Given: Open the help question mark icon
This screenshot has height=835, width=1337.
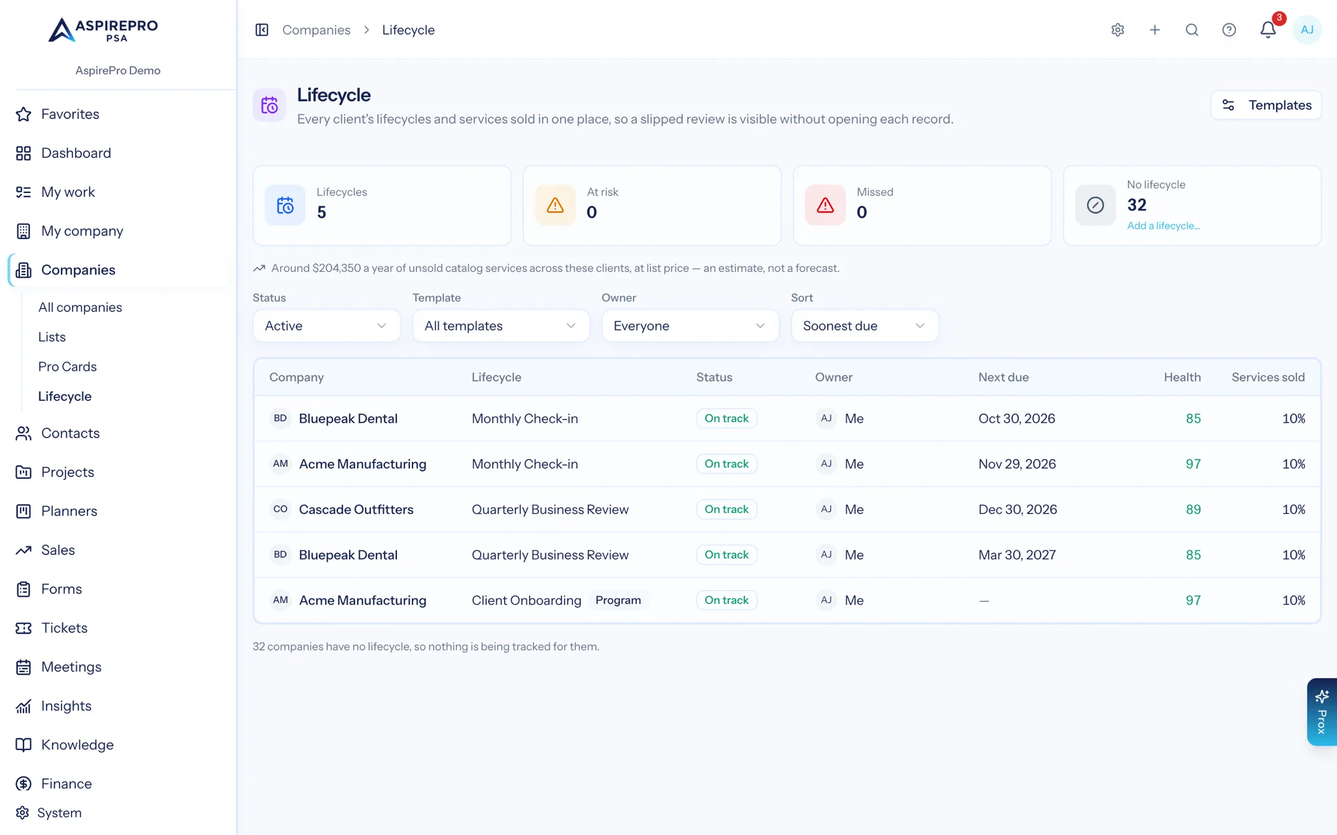Looking at the screenshot, I should (x=1229, y=30).
